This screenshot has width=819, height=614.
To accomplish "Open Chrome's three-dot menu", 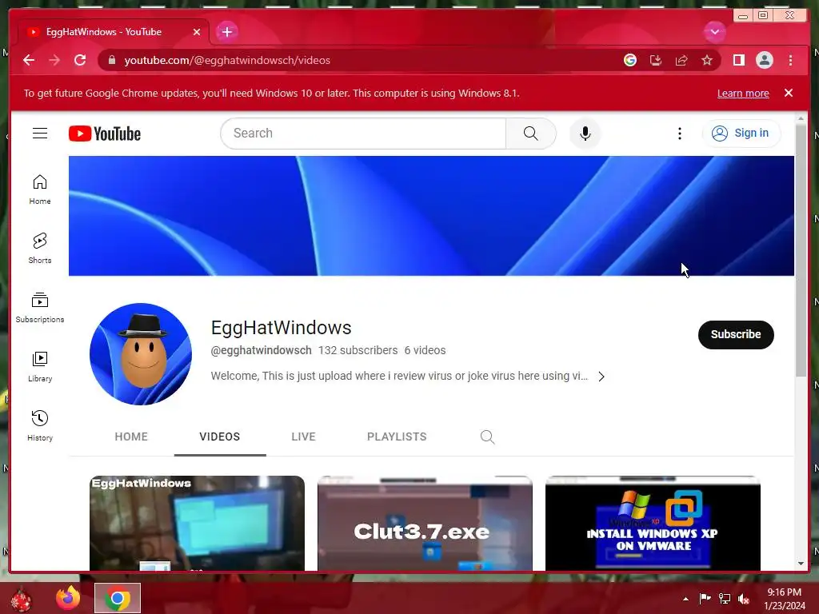I will (x=790, y=60).
